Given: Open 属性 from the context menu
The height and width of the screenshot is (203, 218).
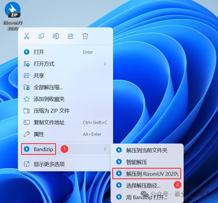Looking at the screenshot, I should coord(65,134).
